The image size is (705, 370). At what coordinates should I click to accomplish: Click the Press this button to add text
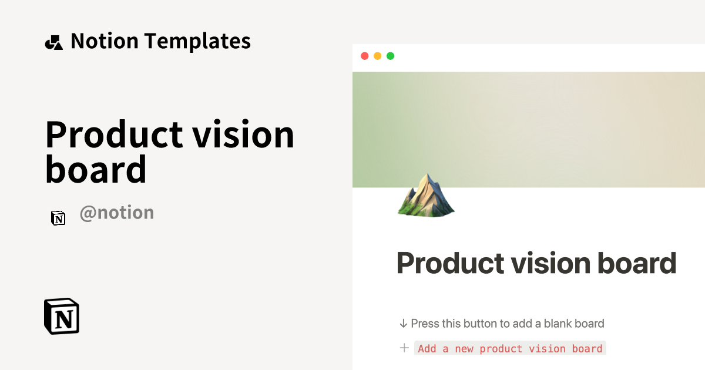point(508,323)
